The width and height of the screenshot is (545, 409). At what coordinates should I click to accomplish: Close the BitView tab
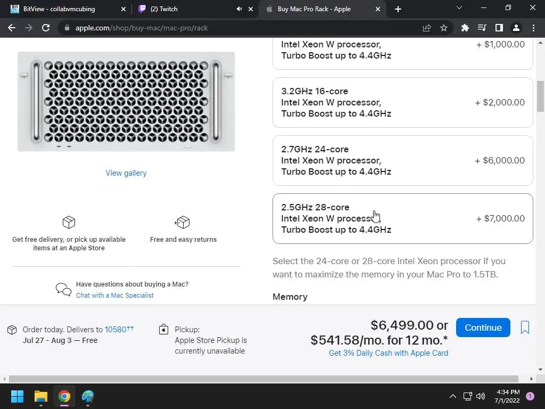123,9
